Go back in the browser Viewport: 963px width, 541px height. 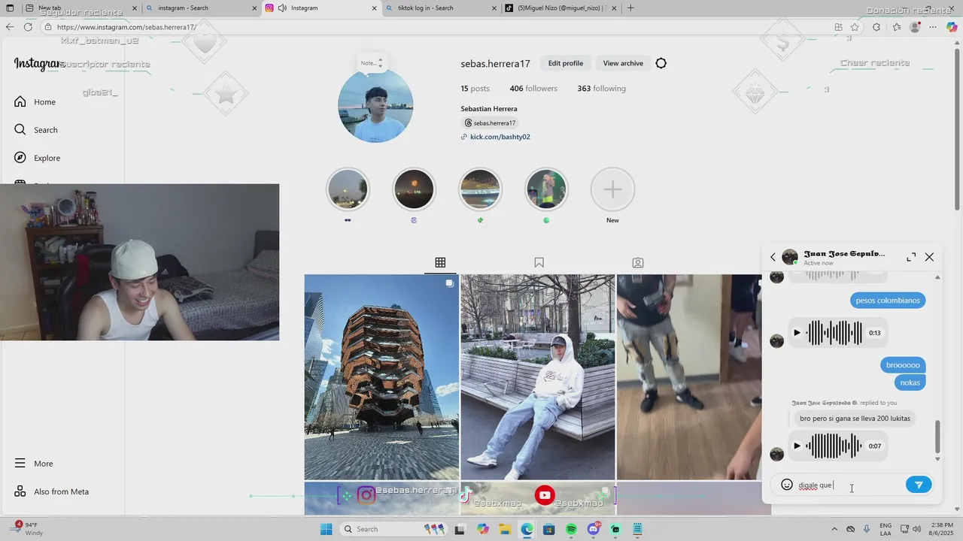(10, 27)
